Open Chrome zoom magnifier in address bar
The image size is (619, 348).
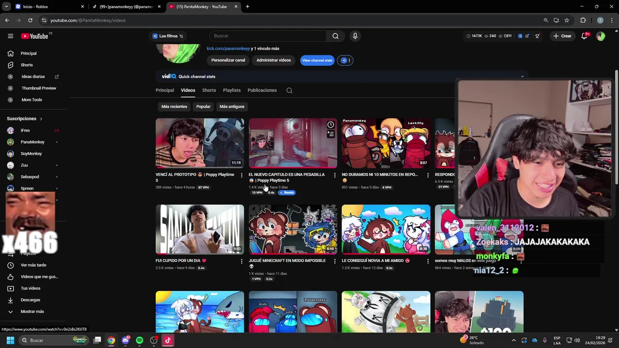(x=546, y=20)
